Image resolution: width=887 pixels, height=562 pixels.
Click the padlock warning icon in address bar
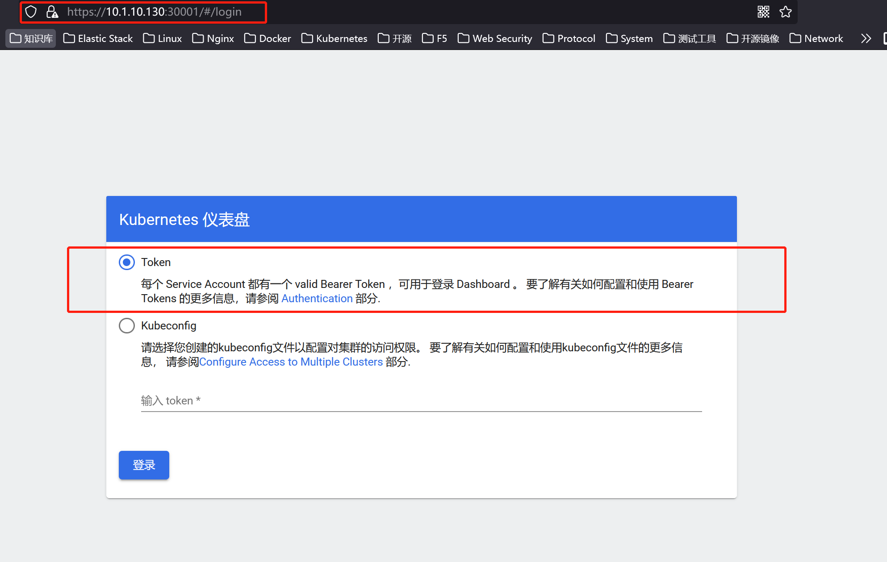(x=52, y=12)
